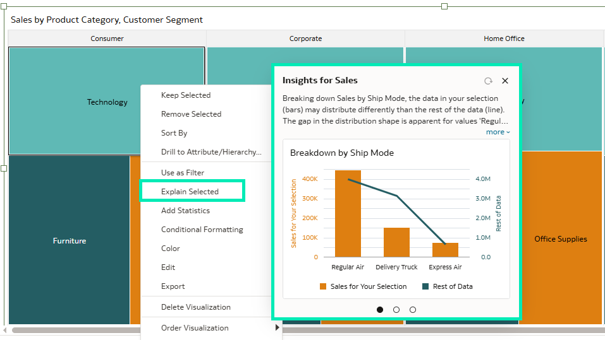Click the Sales for Your Selection legend swatch

click(323, 286)
